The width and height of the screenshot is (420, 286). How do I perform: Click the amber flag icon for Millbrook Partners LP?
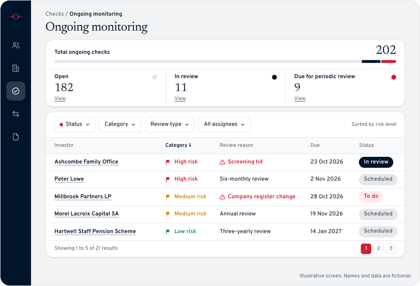point(168,197)
